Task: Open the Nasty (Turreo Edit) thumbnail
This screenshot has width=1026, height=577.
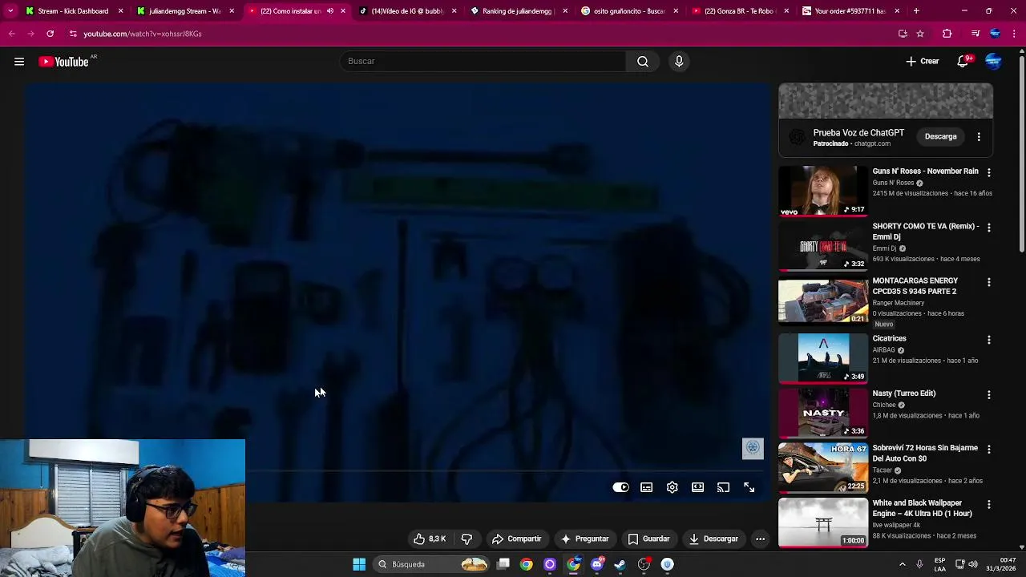Action: pos(823,413)
